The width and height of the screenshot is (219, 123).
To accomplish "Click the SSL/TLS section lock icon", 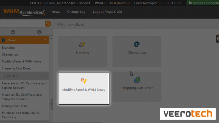I will click(3, 76).
